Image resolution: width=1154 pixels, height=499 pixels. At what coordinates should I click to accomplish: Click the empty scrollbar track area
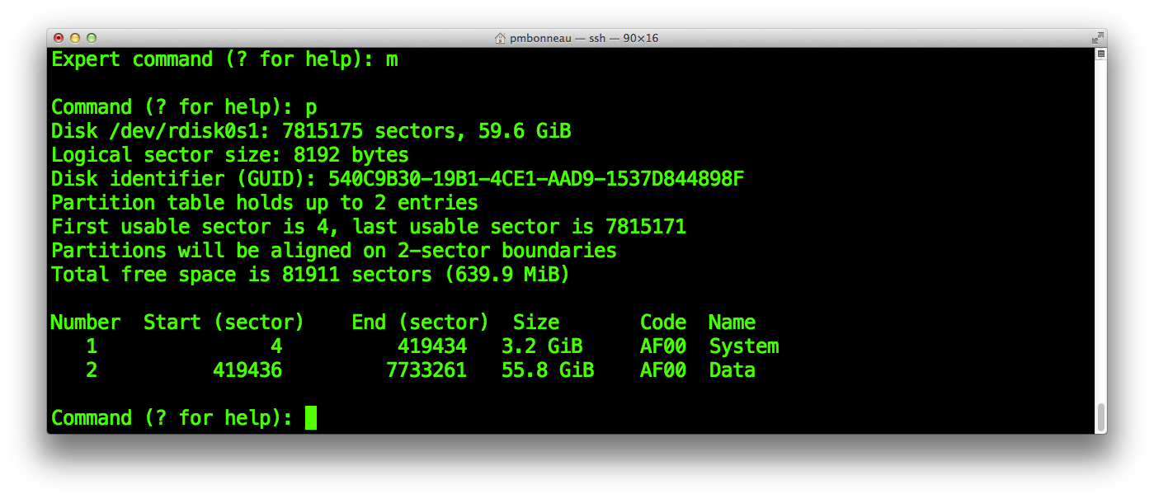pos(1100,231)
